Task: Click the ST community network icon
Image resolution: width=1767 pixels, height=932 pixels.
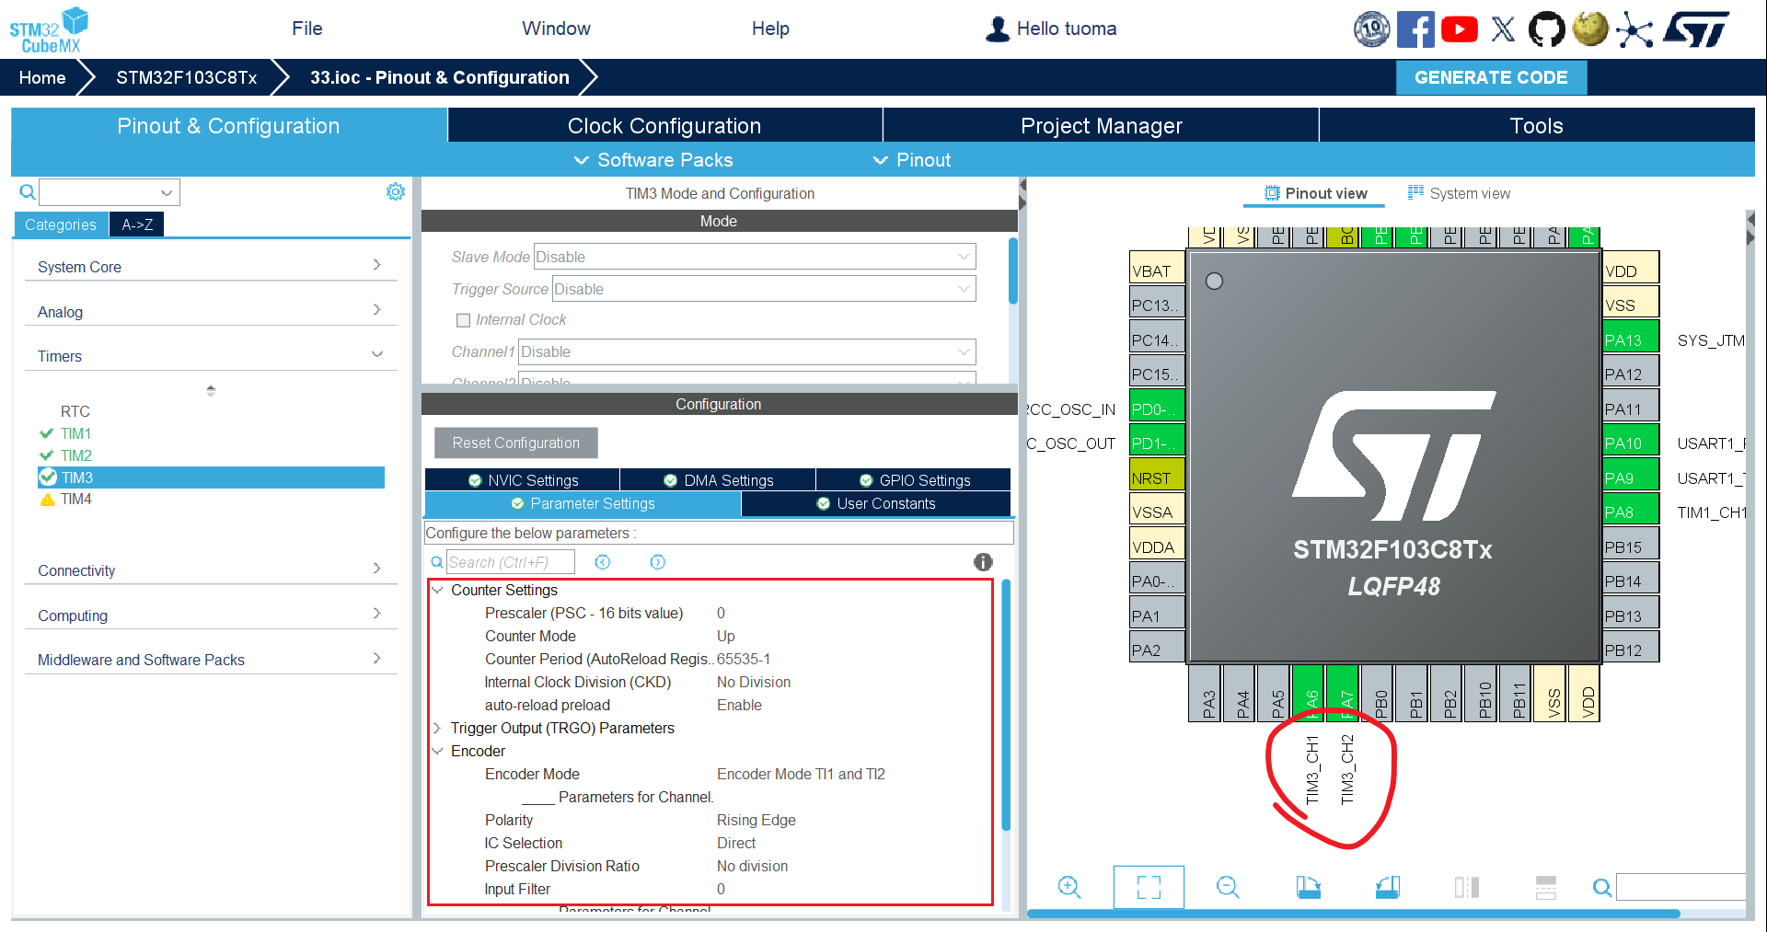Action: tap(1634, 29)
